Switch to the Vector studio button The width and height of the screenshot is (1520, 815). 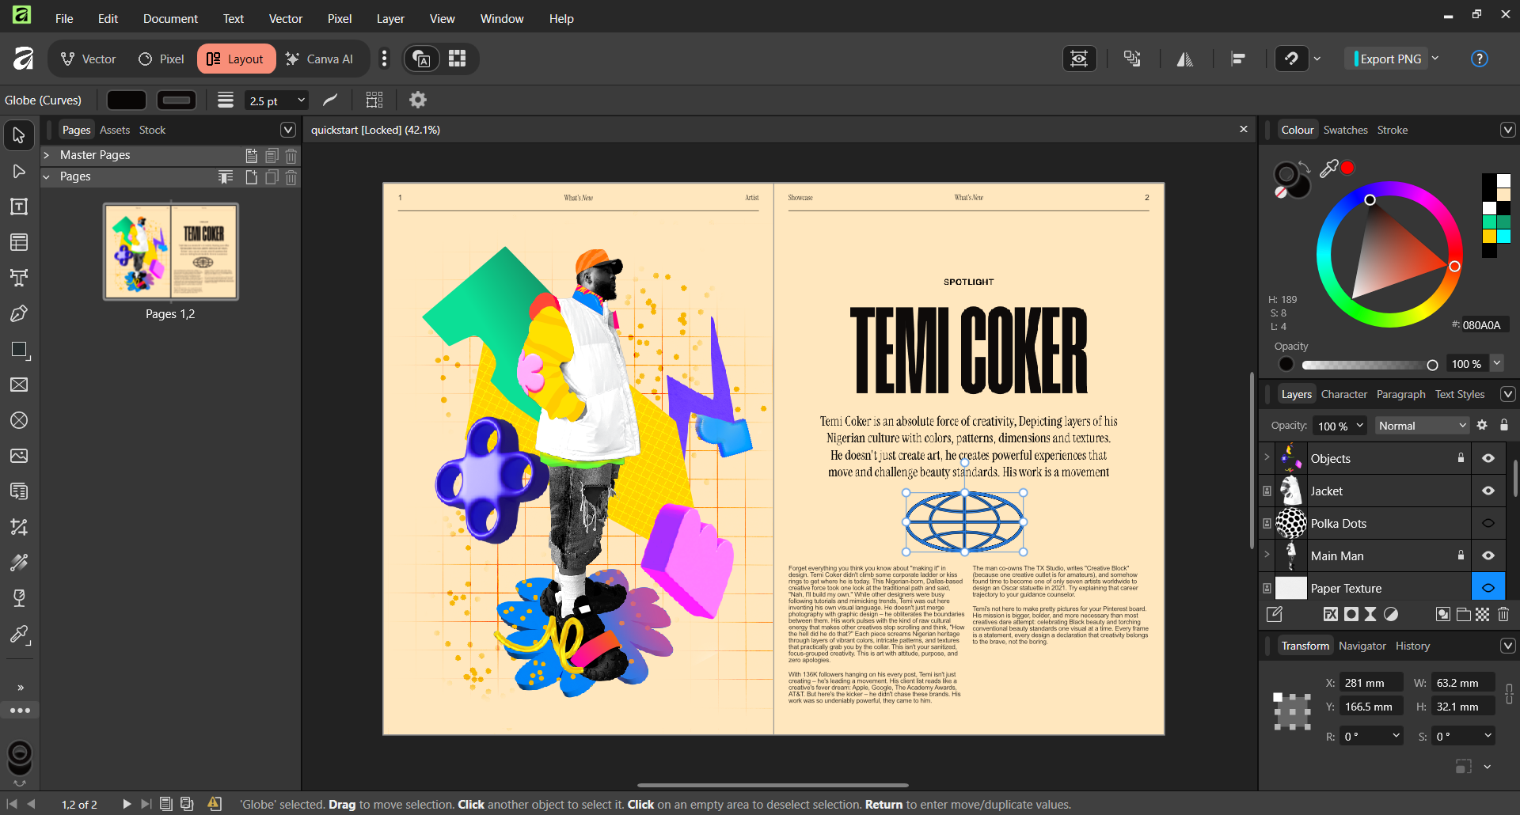pyautogui.click(x=89, y=59)
